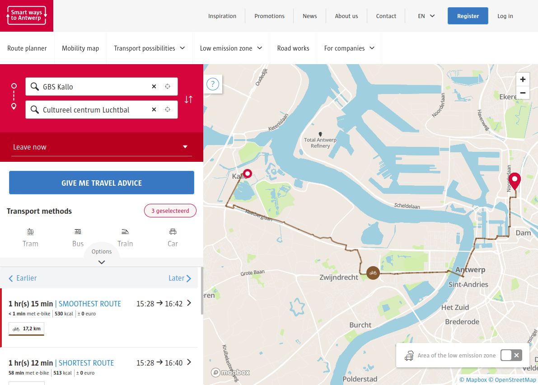The image size is (538, 385).
Task: Click Give Me Travel Advice button
Action: coord(102,183)
